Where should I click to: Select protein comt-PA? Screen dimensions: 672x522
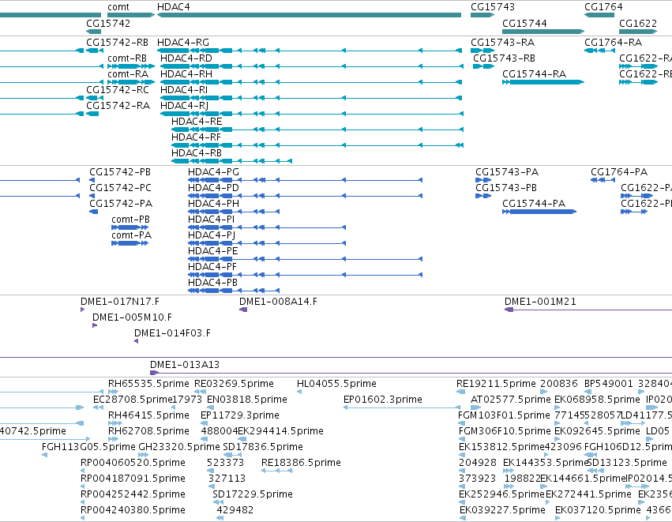(x=132, y=235)
